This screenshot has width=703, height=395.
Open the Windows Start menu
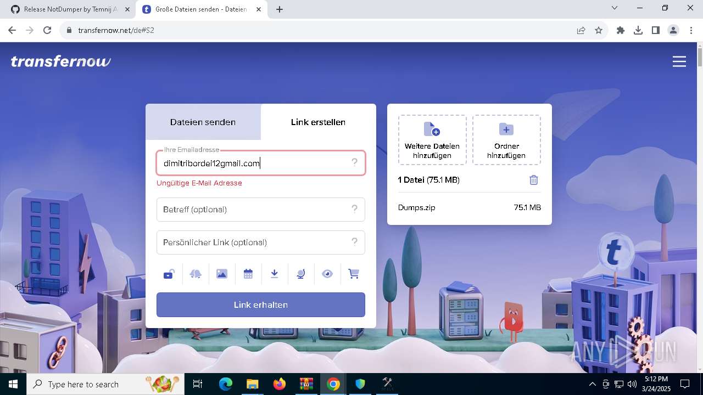tap(13, 384)
